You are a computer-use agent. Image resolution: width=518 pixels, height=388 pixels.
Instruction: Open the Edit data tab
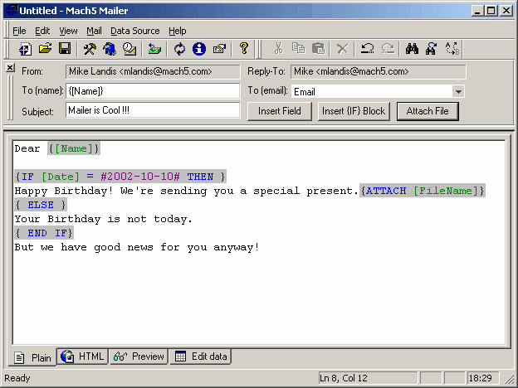[201, 357]
